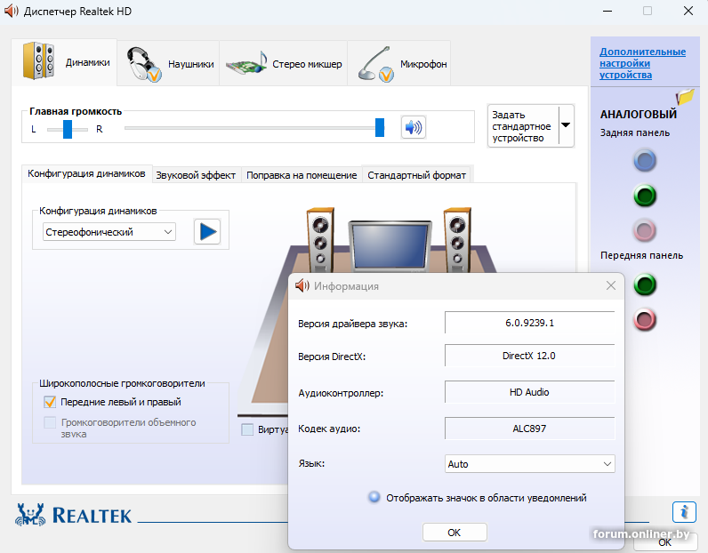708x553 pixels.
Task: Close the Диспетчер Realtek HD window
Action: coord(688,11)
